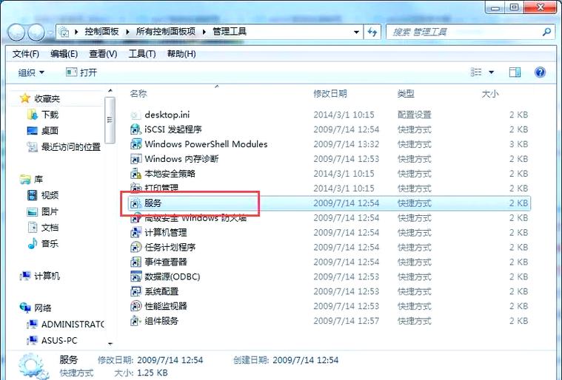
Task: Click navigation pane scroll up arrow
Action: [x=110, y=91]
